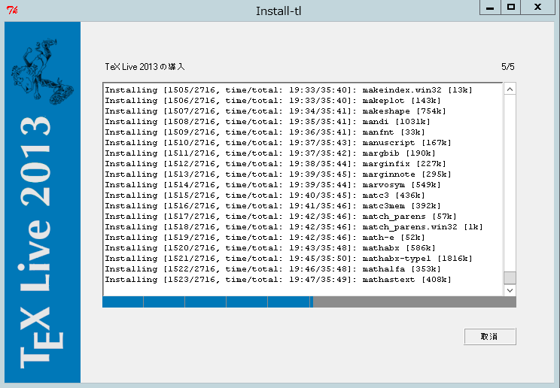
Task: Click the Install-tl window title text
Action: click(x=278, y=11)
